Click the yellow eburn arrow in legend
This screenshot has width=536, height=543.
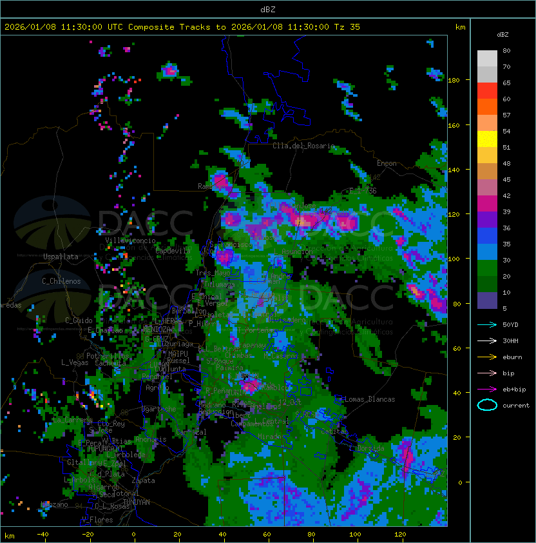[x=487, y=357]
